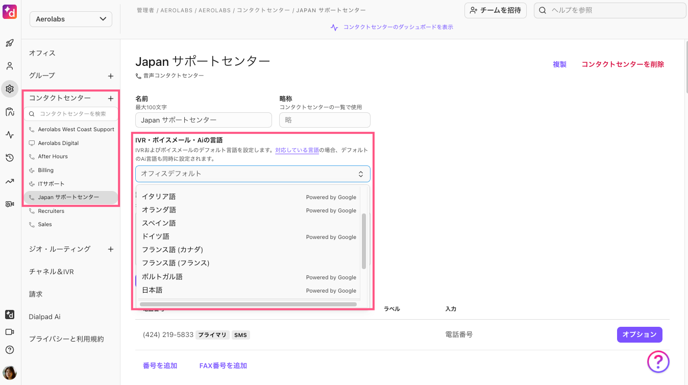This screenshot has height=385, width=688.
Task: Click FAX番号を追加 link
Action: pos(223,366)
